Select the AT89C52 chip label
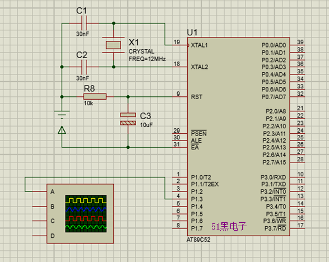Viewport: 329px width, 262px height. click(198, 240)
